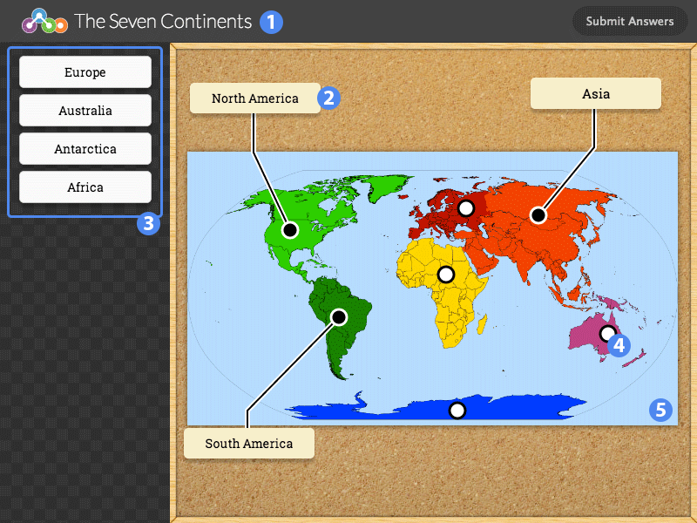This screenshot has height=523, width=697.
Task: Submit Answers for the quiz
Action: 629,21
